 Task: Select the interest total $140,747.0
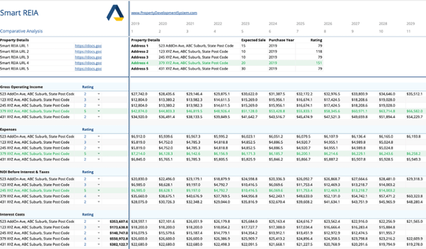coord(119,233)
